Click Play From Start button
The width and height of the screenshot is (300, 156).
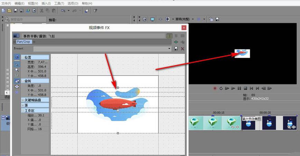tap(227, 89)
